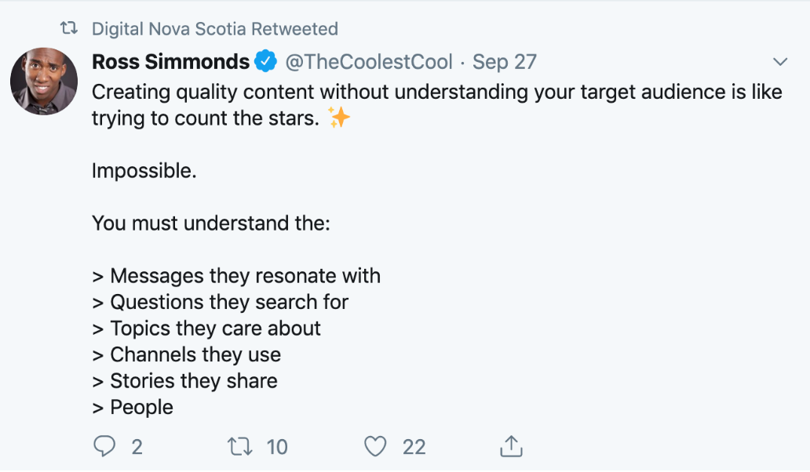Image resolution: width=810 pixels, height=472 pixels.
Task: Click the first line of tweet text
Action: (x=436, y=92)
